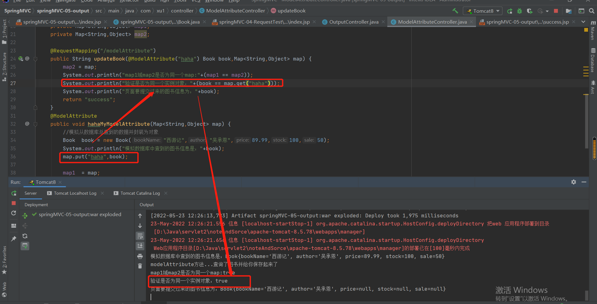Click the Refresh deployment status icon
597x304 pixels.
tap(25, 236)
